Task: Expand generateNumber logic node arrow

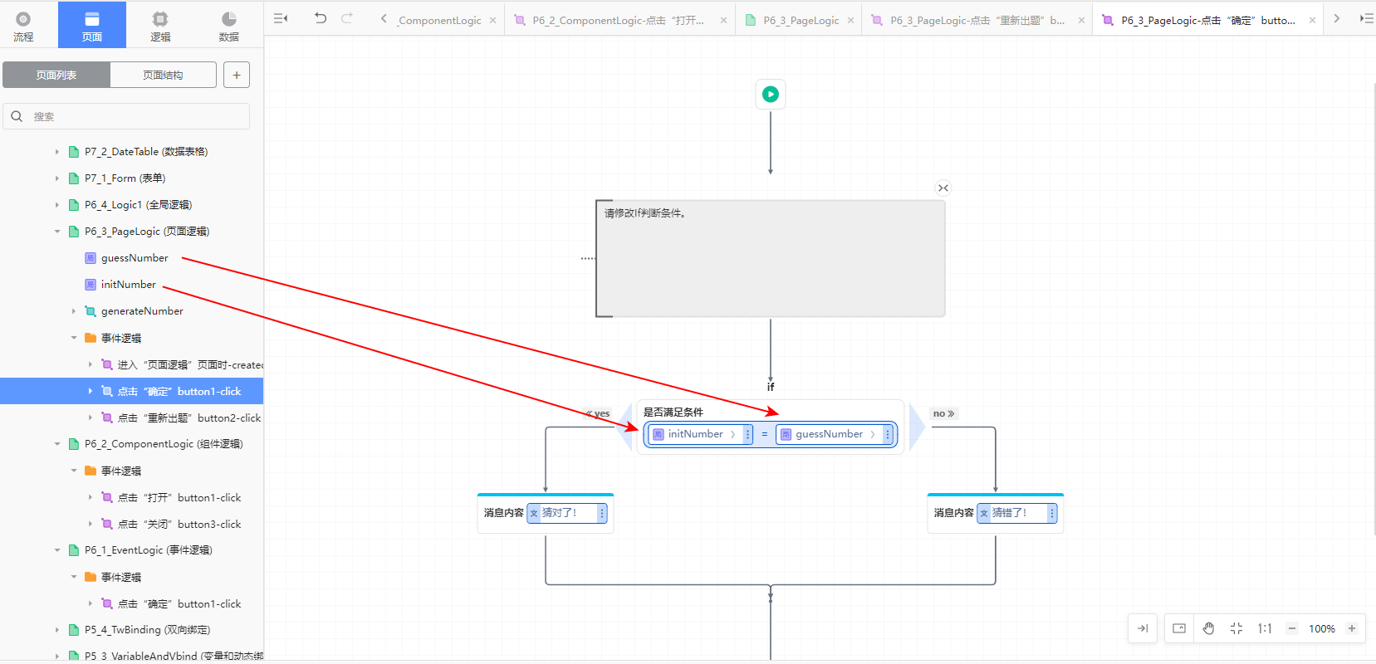Action: 74,311
